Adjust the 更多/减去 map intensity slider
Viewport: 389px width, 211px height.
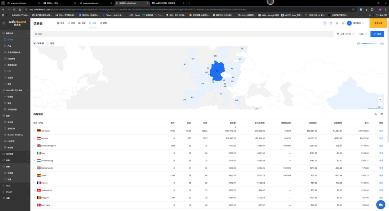(370, 43)
